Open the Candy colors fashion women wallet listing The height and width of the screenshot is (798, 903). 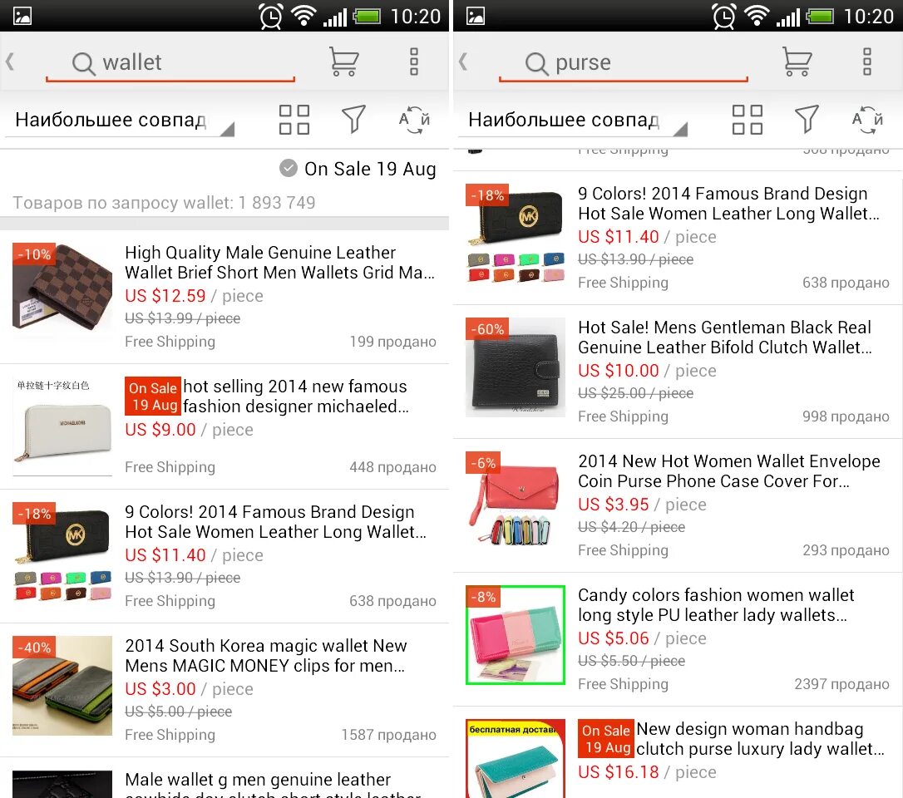(x=678, y=639)
